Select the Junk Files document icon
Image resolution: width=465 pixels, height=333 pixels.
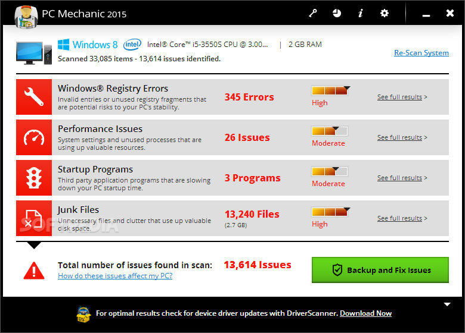(34, 218)
